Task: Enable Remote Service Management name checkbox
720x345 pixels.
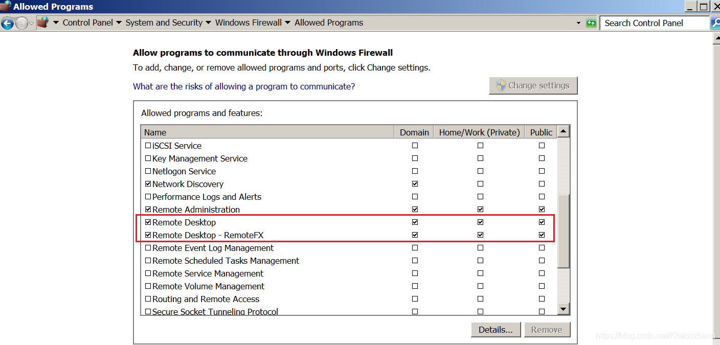Action: (x=148, y=273)
